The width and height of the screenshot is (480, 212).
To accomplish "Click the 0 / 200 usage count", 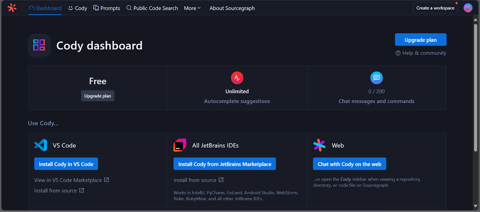I will click(376, 91).
